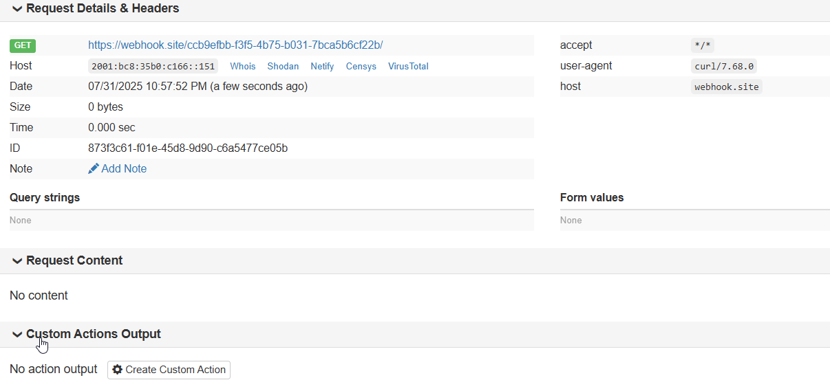Open Netify lookup for the host
The width and height of the screenshot is (830, 380).
pyautogui.click(x=322, y=67)
